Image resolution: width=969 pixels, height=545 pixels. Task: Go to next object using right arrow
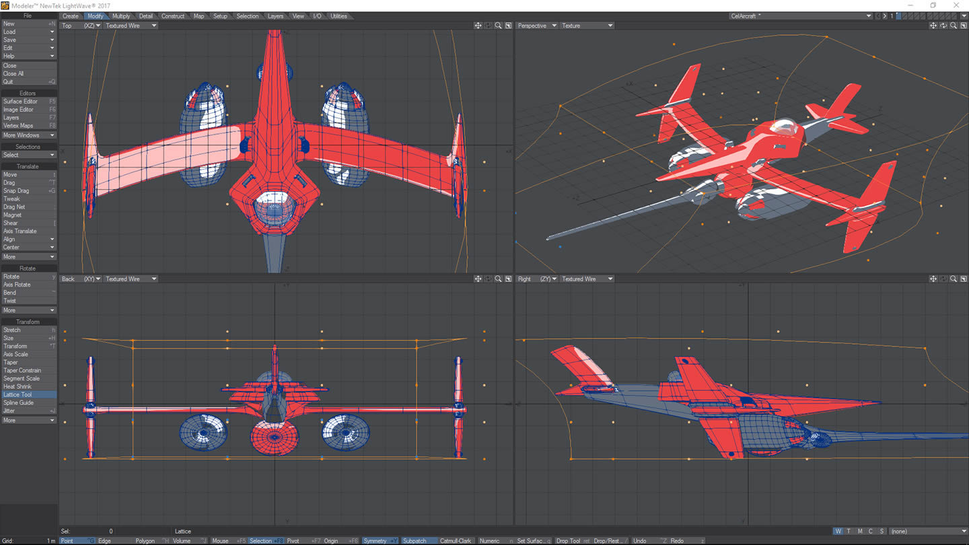click(885, 16)
